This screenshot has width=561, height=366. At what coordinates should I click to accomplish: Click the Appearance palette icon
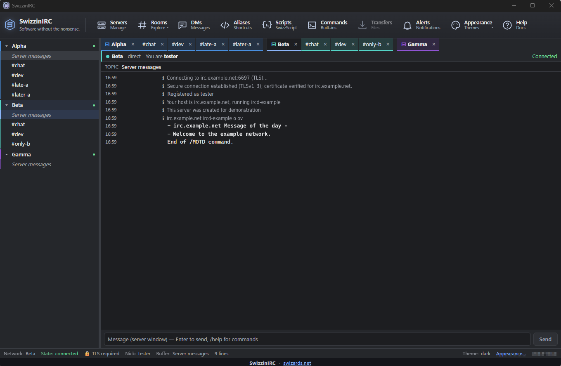[456, 25]
